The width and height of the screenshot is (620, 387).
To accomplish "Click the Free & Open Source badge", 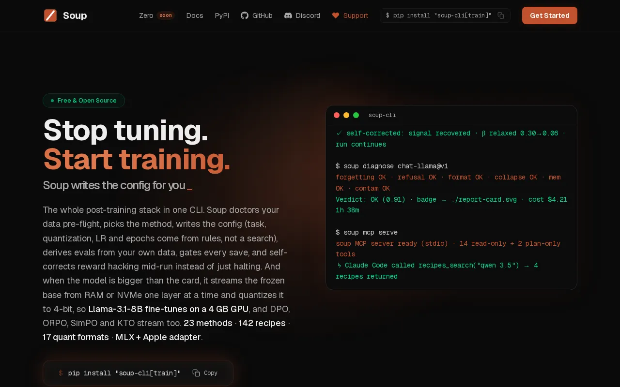I will click(x=84, y=101).
